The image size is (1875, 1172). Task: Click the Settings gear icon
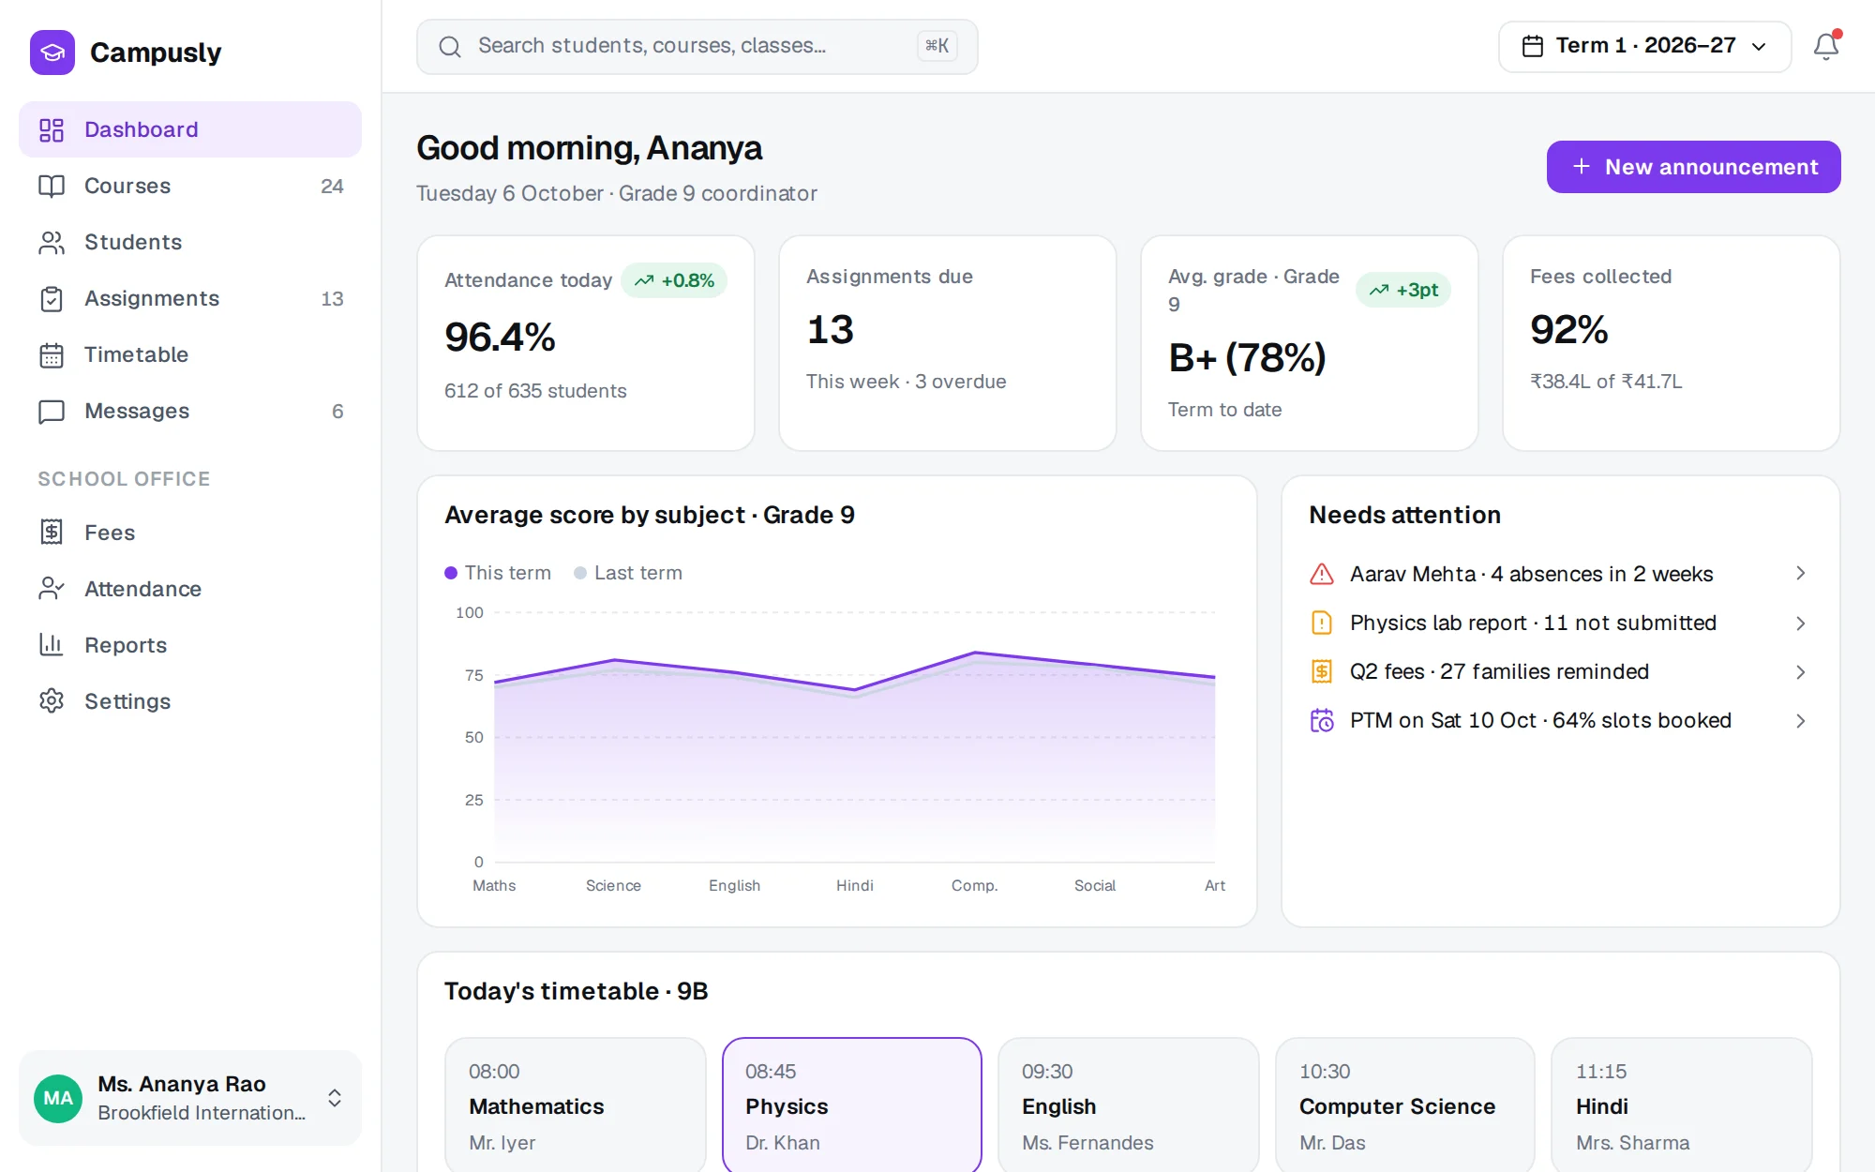[x=52, y=701]
